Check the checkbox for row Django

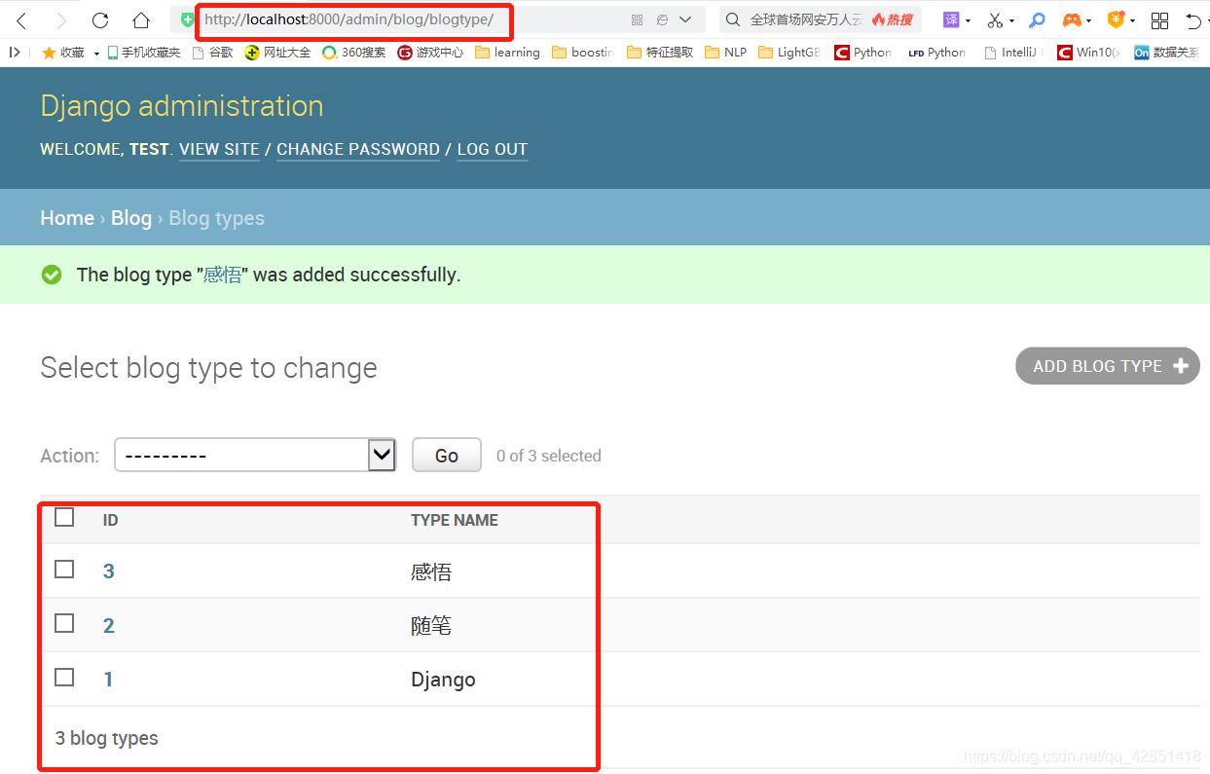(64, 677)
